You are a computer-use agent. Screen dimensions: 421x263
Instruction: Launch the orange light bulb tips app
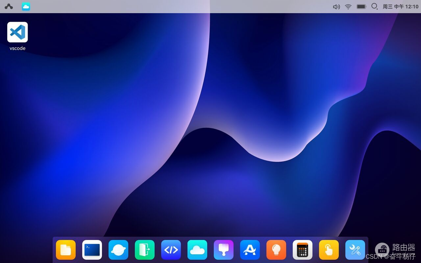point(276,250)
